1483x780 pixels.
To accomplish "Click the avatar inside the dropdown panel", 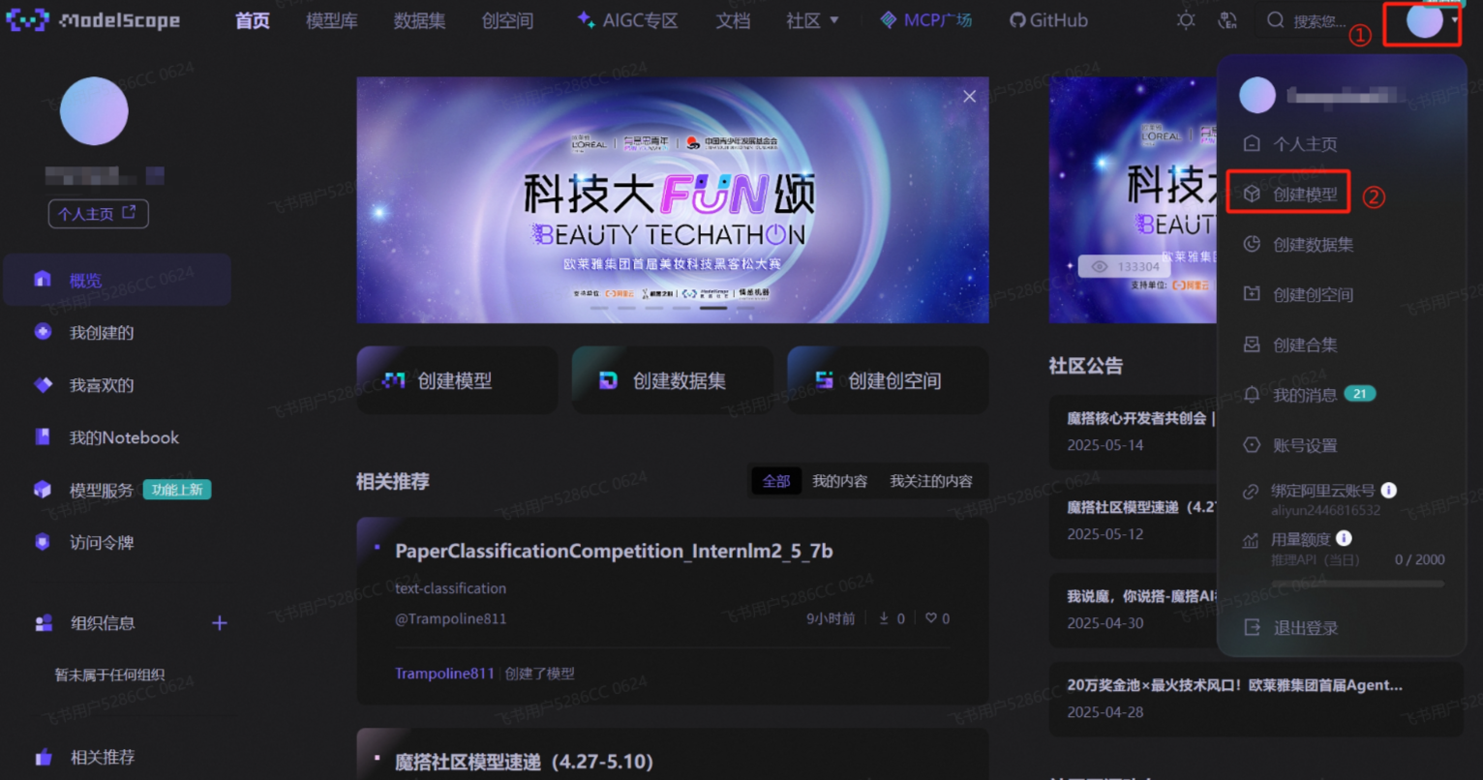I will (x=1257, y=95).
